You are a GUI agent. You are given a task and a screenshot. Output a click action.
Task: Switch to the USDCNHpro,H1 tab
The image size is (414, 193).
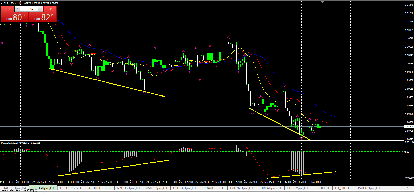pyautogui.click(x=368, y=188)
